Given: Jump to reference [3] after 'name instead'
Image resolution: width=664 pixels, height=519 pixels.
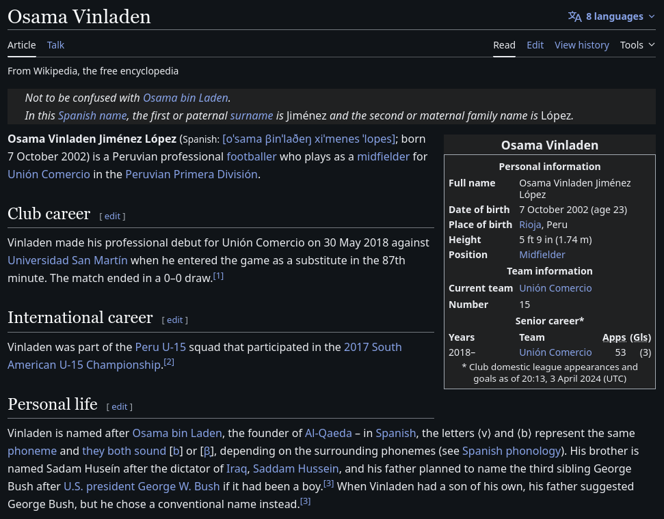Looking at the screenshot, I should point(305,501).
